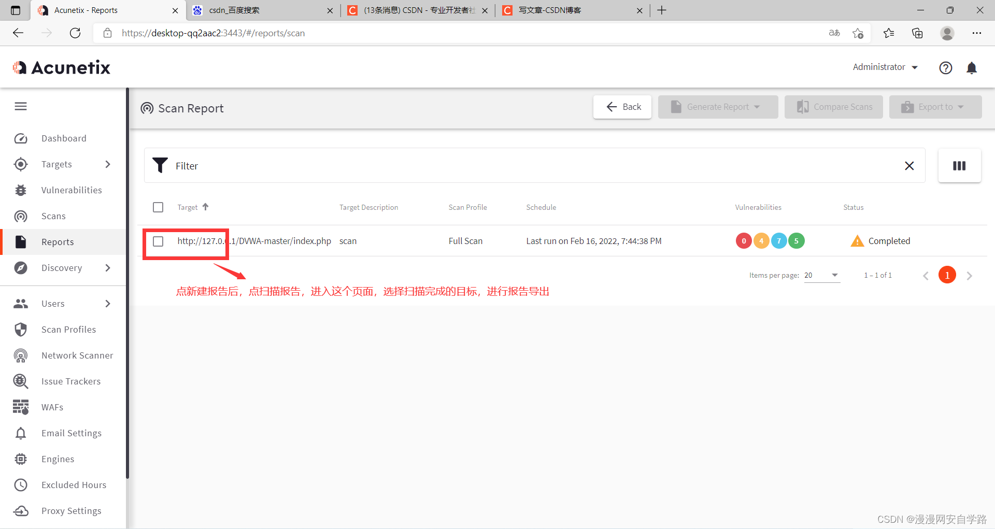Tick the select-all header checkbox
The width and height of the screenshot is (995, 529).
point(158,207)
